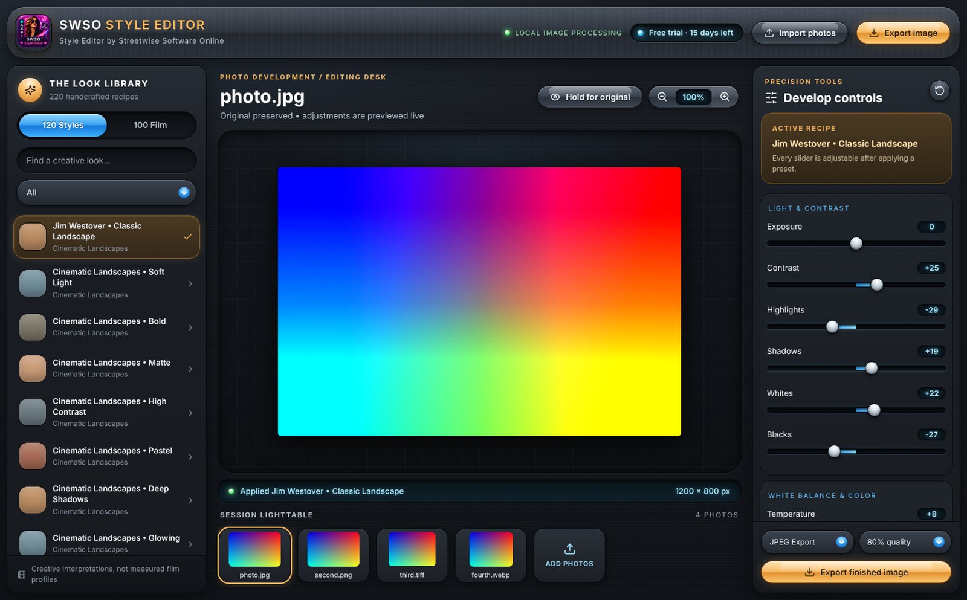The height and width of the screenshot is (600, 967).
Task: Open Cinematic Landscapes Bold chevron
Action: tap(190, 327)
